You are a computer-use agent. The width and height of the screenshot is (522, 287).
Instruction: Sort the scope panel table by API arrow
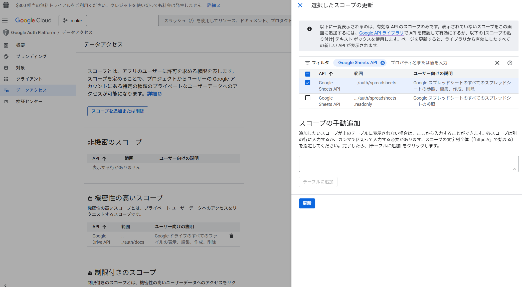(331, 74)
